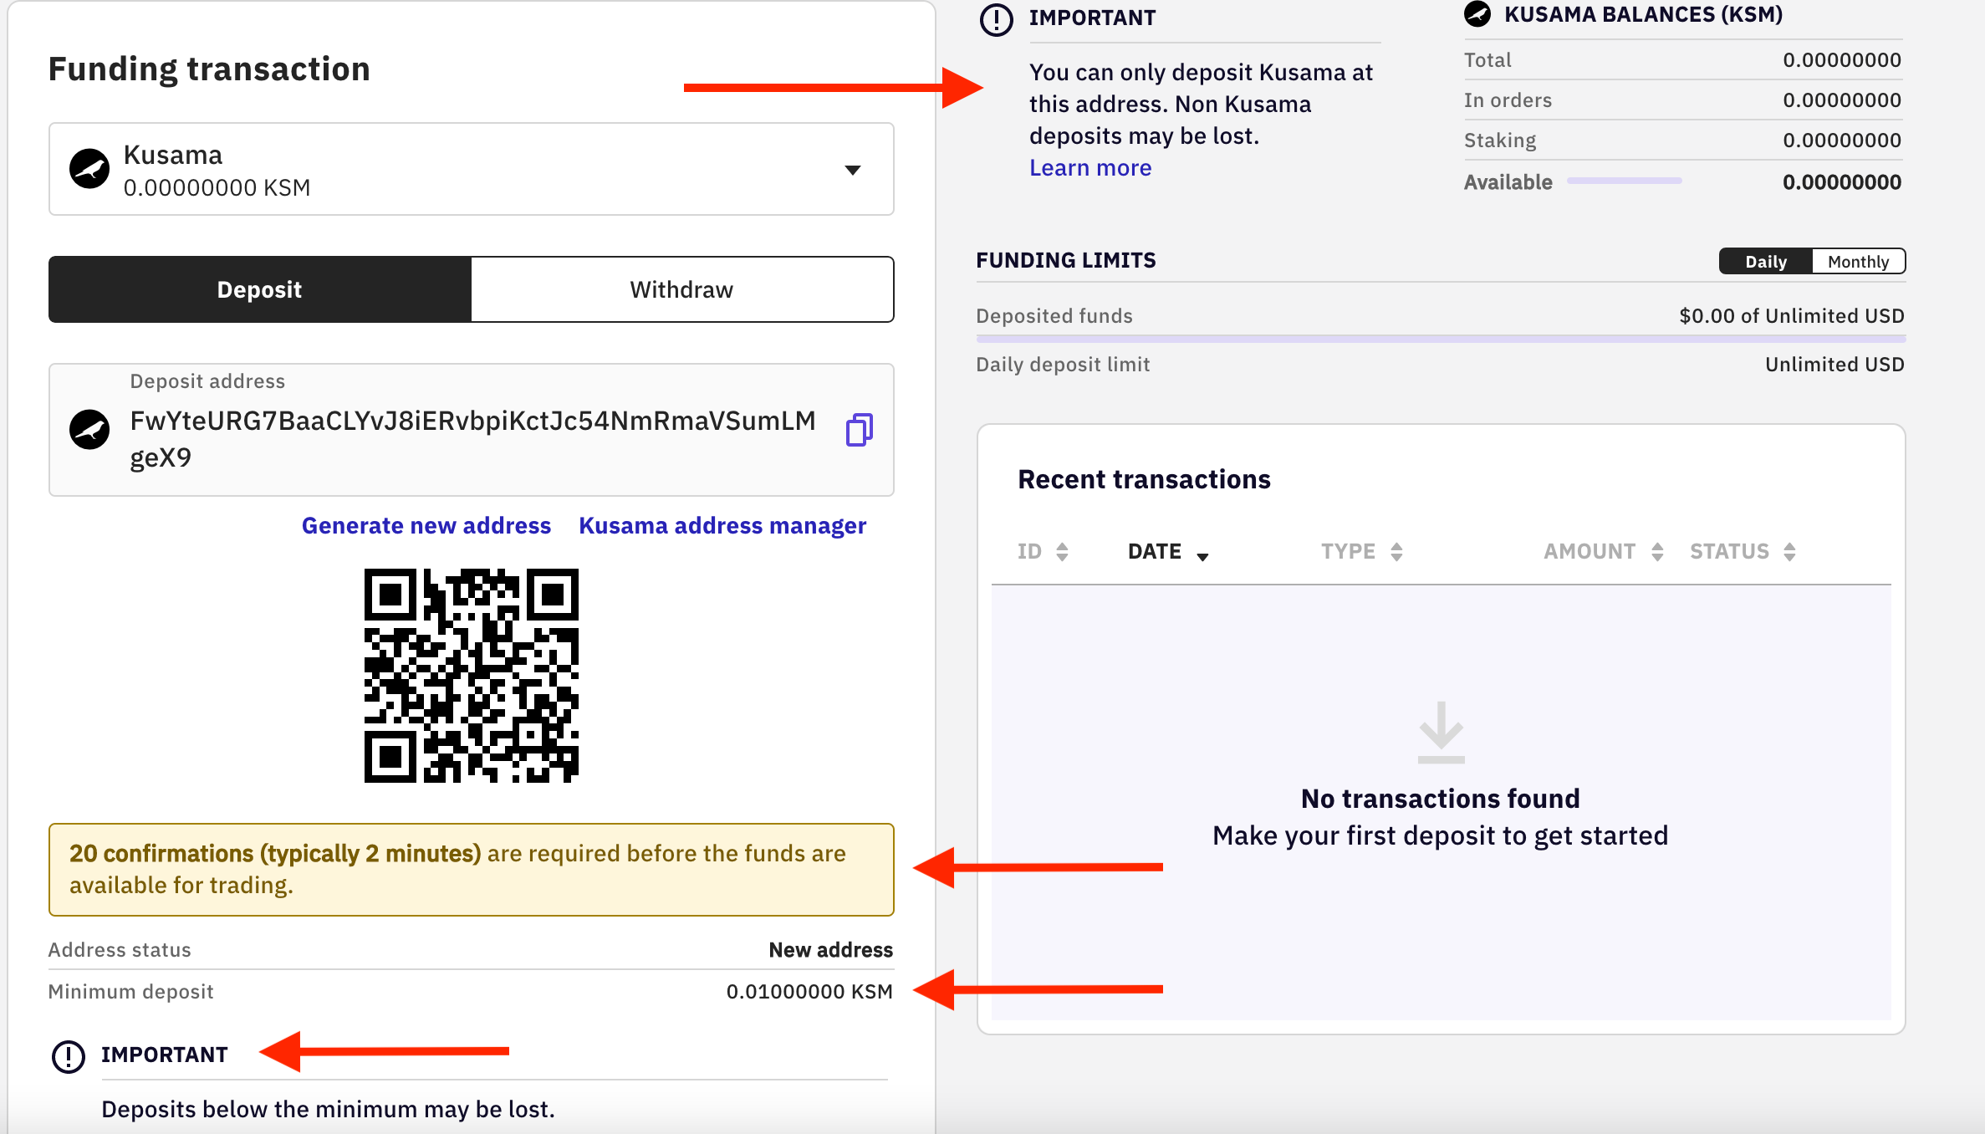1985x1134 pixels.
Task: Click the deposit QR code
Action: coord(472,676)
